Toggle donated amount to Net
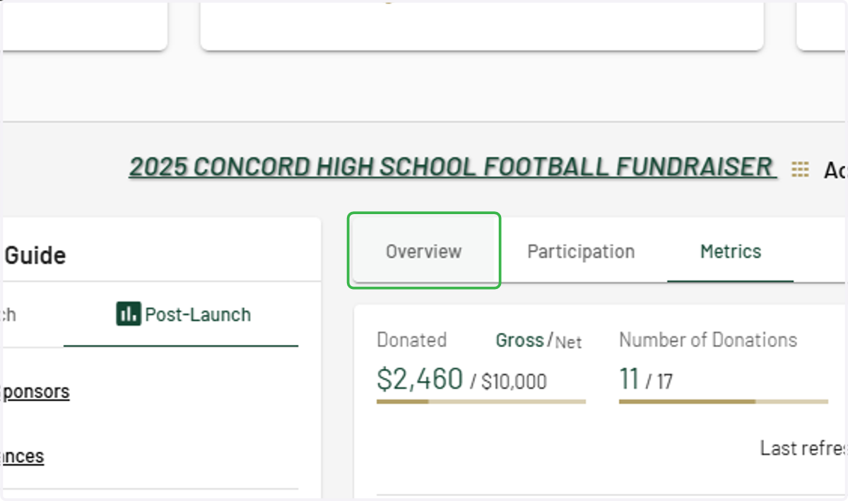 tap(568, 343)
